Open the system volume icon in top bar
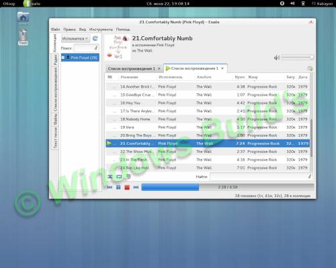 (x=292, y=3)
